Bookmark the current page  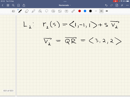(18, 5)
